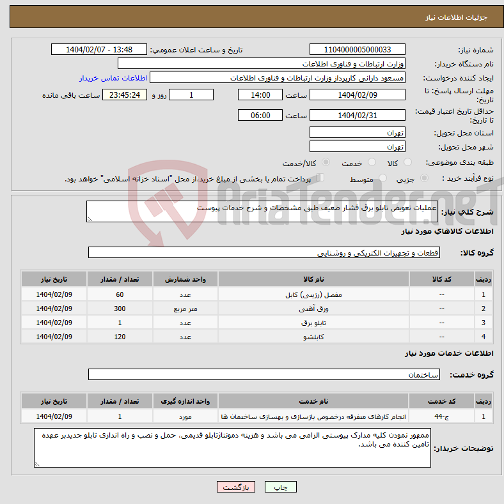Click the کد کالا column header

(441, 279)
